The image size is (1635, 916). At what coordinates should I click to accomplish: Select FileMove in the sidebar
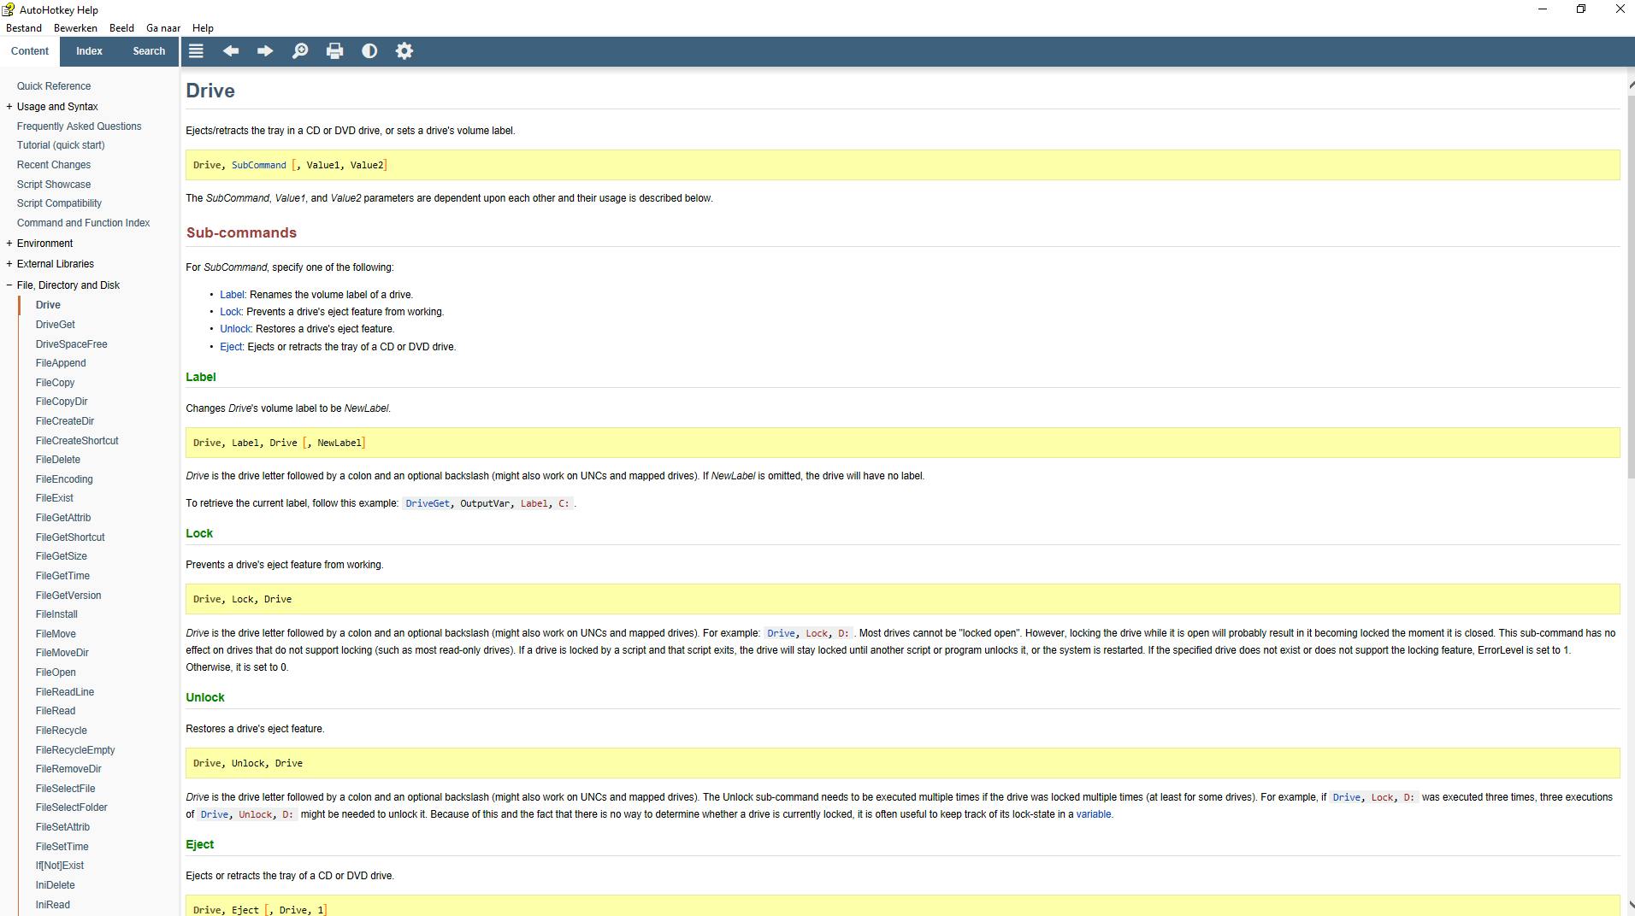click(x=56, y=634)
